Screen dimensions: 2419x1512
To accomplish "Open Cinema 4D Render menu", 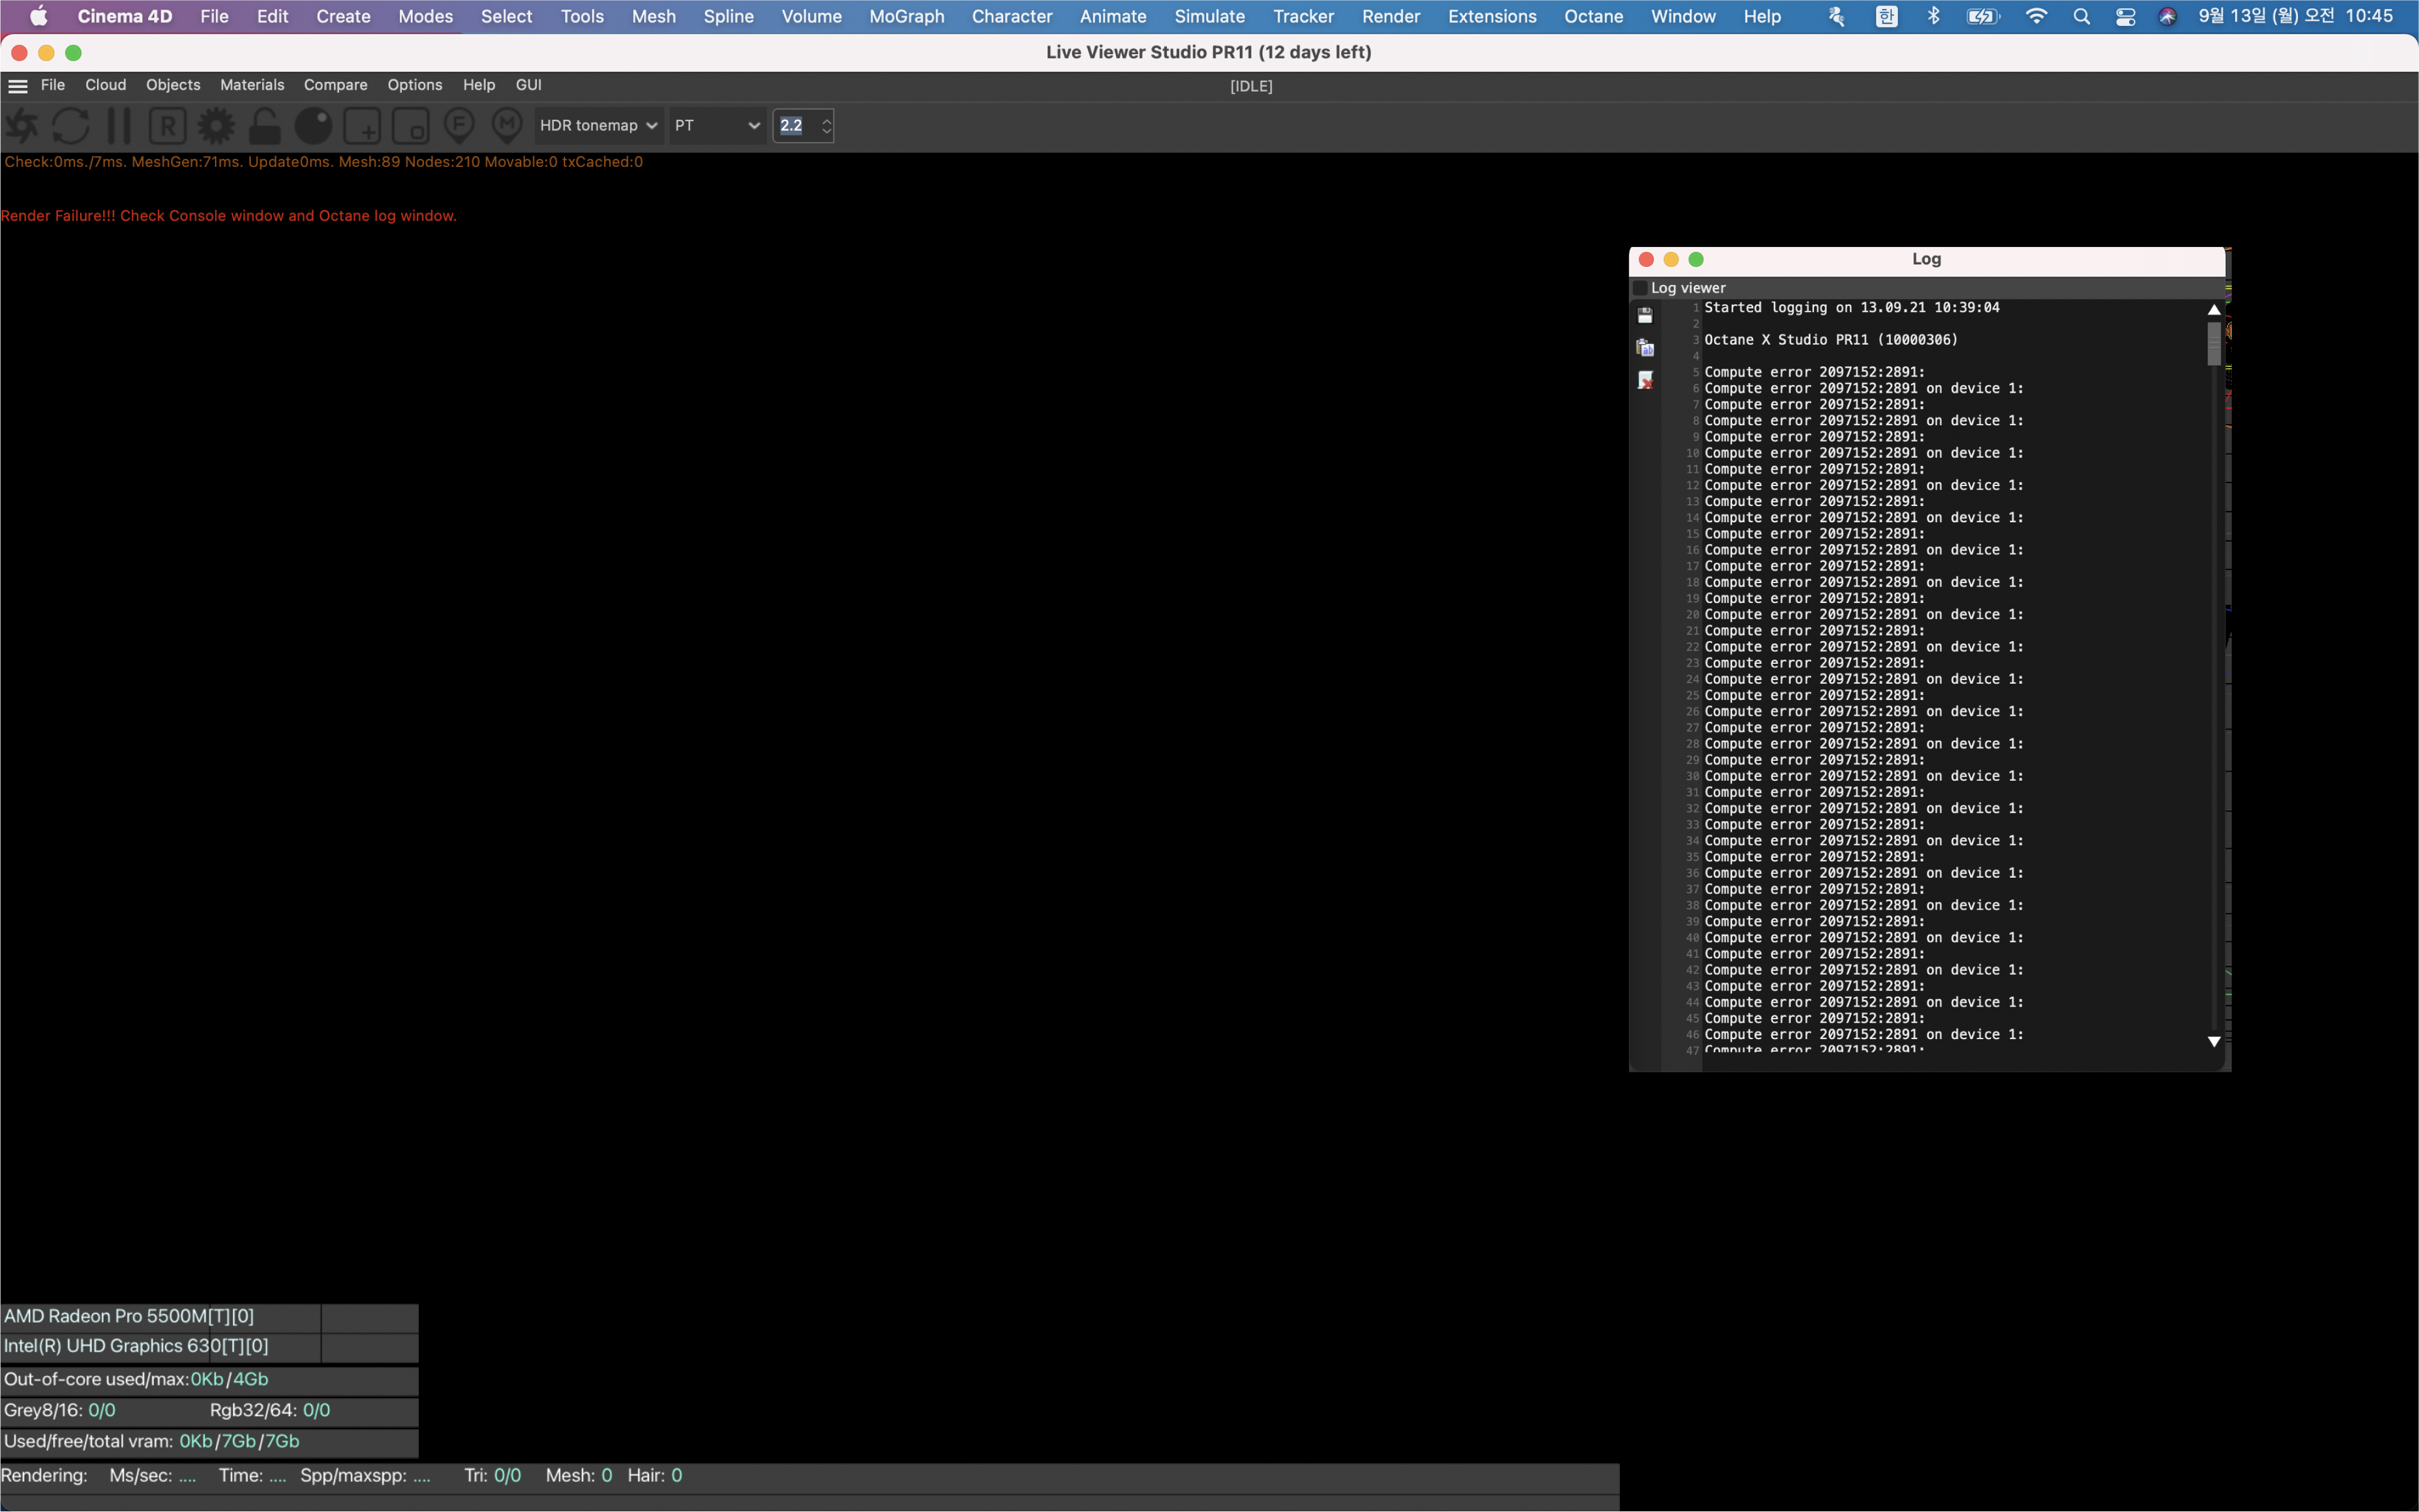I will (x=1390, y=16).
